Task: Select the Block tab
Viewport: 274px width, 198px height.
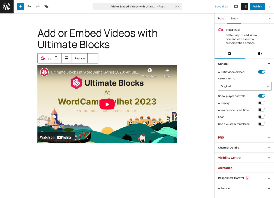Action: click(234, 19)
